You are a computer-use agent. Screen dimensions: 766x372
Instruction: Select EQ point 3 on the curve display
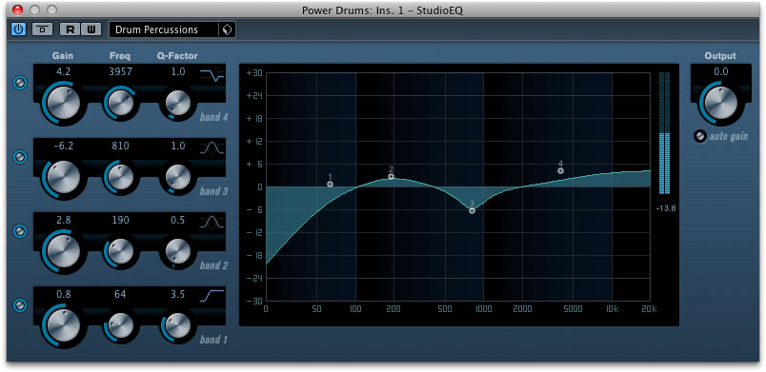click(472, 210)
